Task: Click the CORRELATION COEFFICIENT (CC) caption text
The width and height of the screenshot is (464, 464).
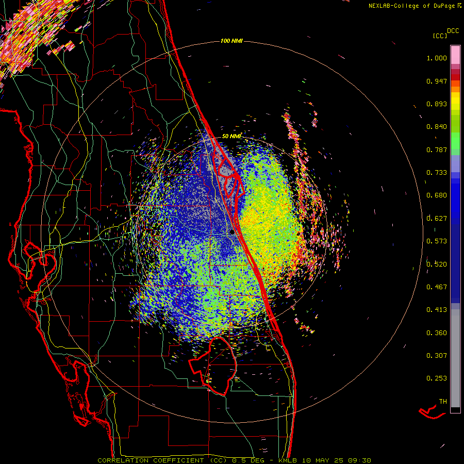Action: click(x=162, y=460)
